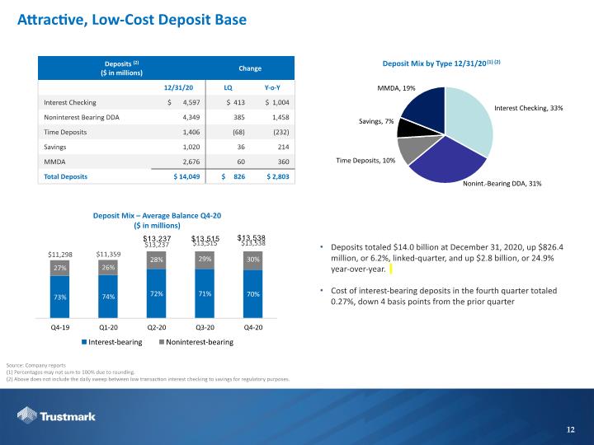The image size is (594, 445).
Task: Click the page number '12'
Action: click(571, 429)
